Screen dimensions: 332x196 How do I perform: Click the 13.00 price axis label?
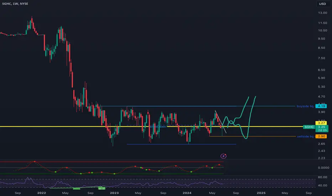point(322,13)
